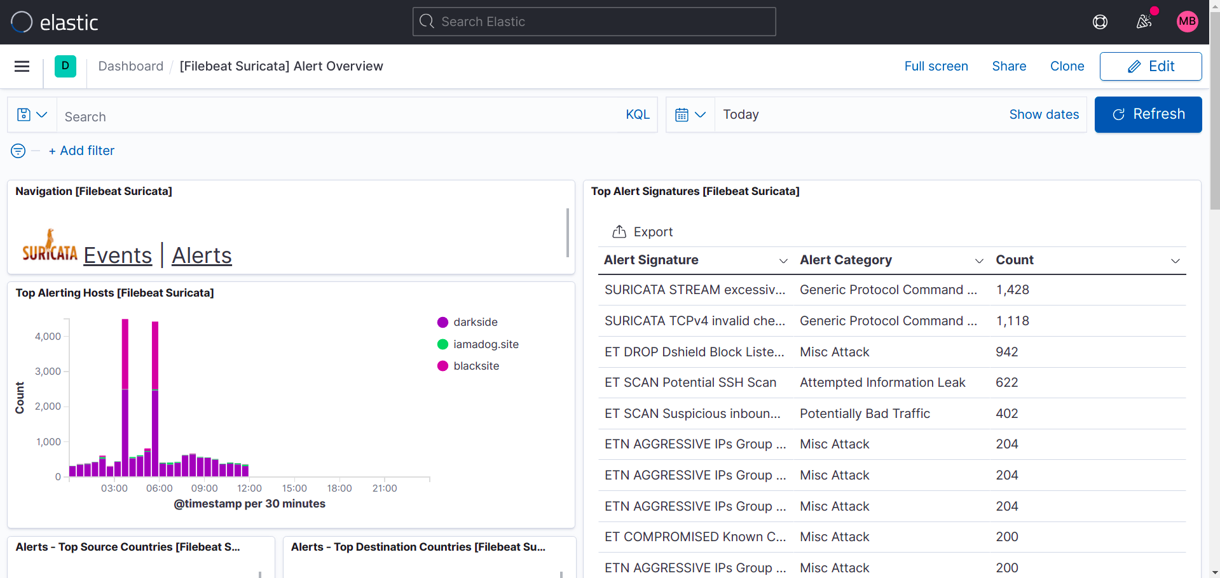Viewport: 1220px width, 578px height.
Task: Open the Share menu
Action: tap(1009, 66)
